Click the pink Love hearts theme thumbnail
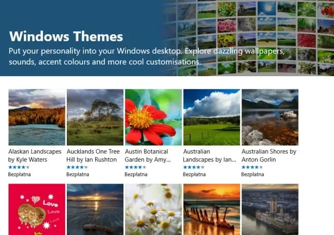This screenshot has height=235, width=334. tap(37, 209)
